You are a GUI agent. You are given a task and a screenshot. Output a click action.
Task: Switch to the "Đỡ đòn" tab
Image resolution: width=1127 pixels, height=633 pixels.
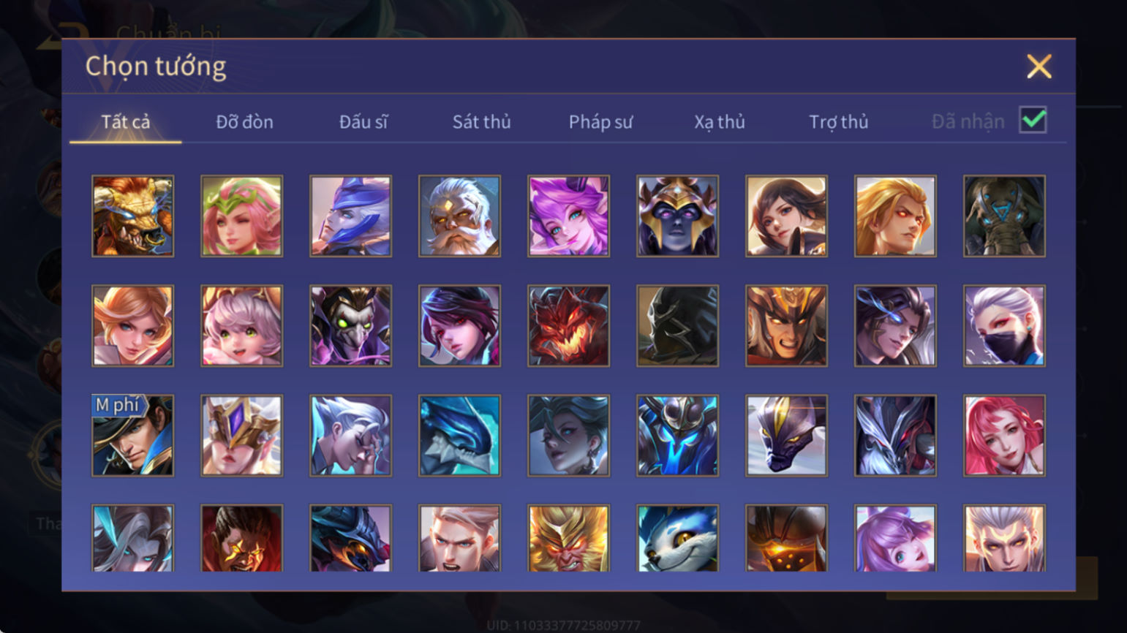tap(244, 121)
